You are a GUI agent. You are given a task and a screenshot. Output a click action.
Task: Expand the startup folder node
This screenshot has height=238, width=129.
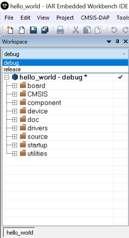coord(14,145)
